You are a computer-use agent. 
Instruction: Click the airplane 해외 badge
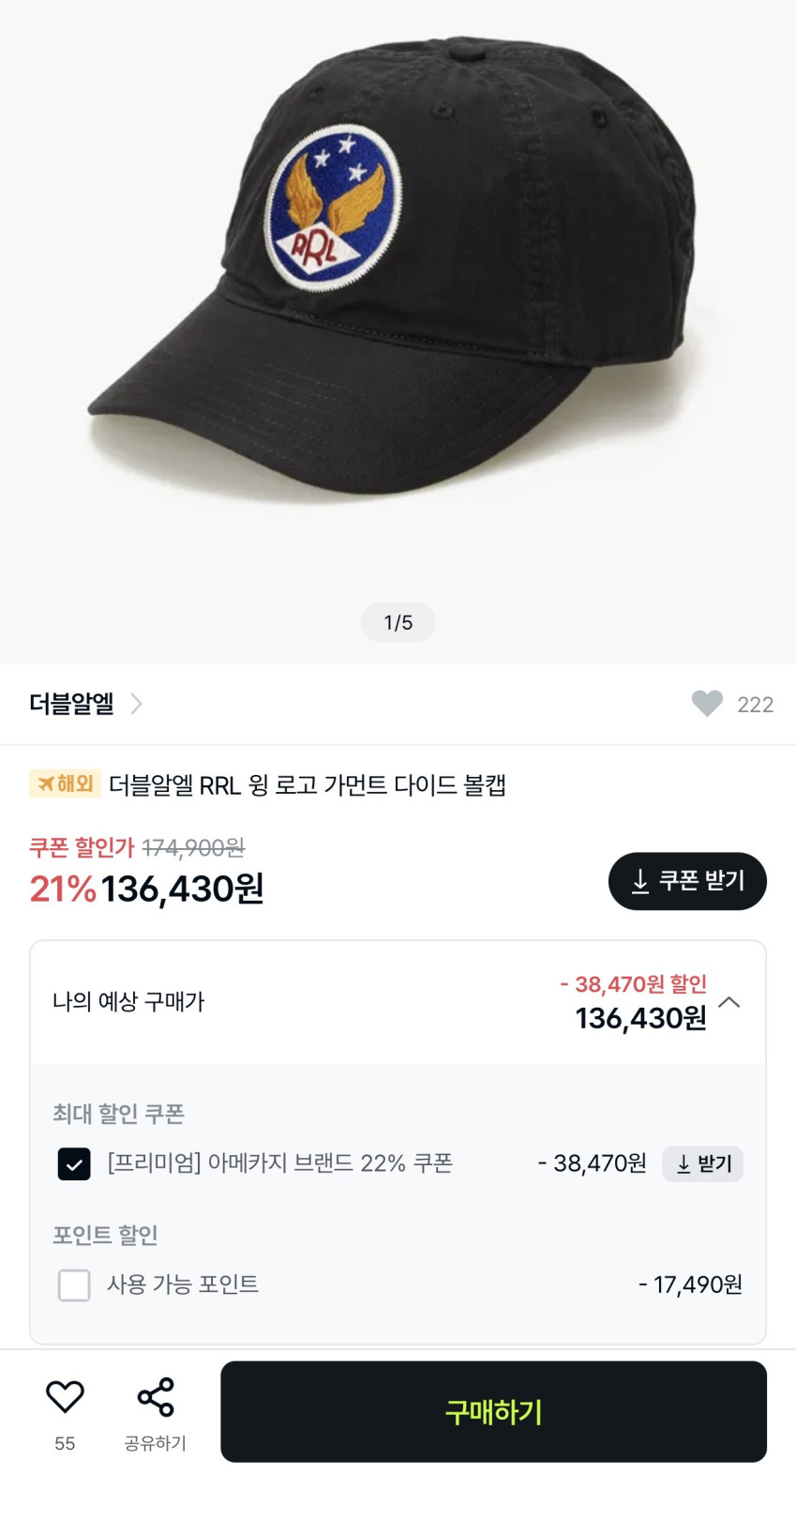(65, 783)
